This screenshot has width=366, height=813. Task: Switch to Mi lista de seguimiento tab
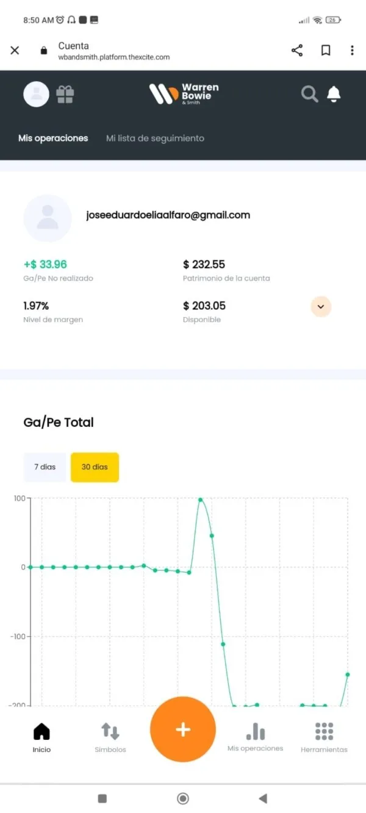tap(155, 138)
